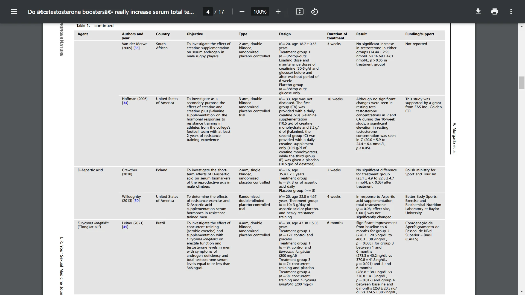Click the 'Country' column header
This screenshot has width=525, height=295.
tap(163, 34)
